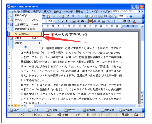Click the numbered list icon
This screenshot has height=124, width=152.
(x=115, y=21)
